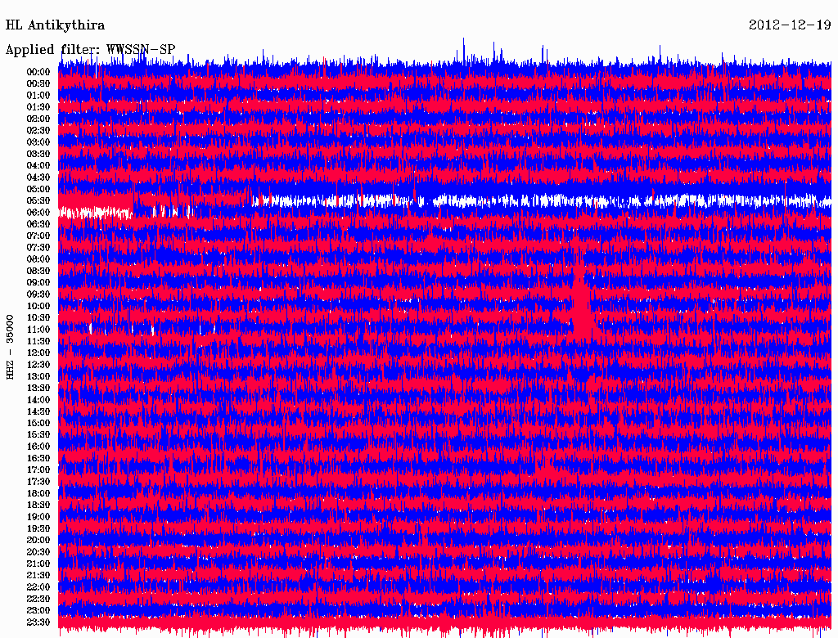Click the white data gap in 05:30 trace
Screen dimensions: 838x638
(x=542, y=201)
